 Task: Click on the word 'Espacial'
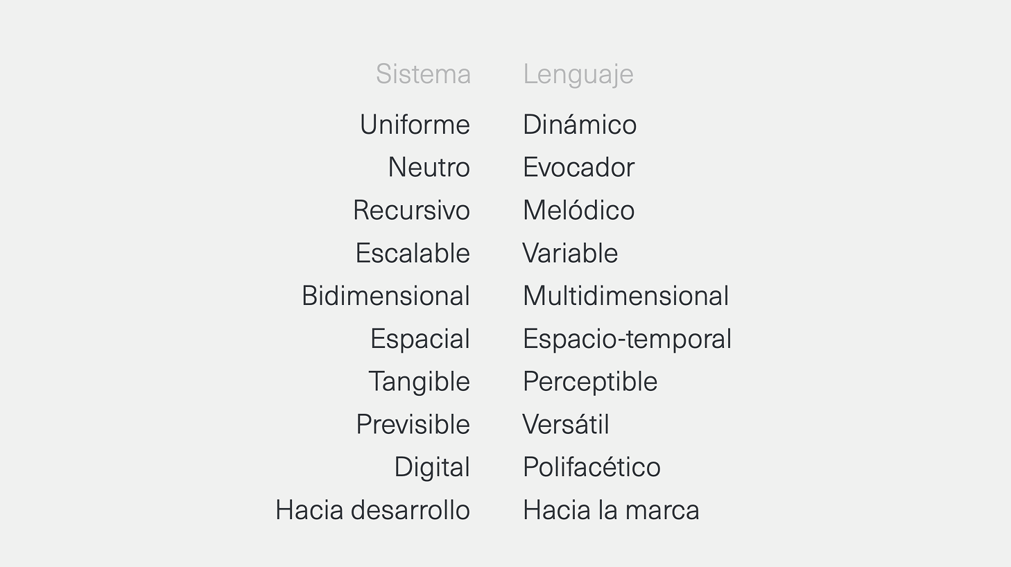[x=420, y=339]
